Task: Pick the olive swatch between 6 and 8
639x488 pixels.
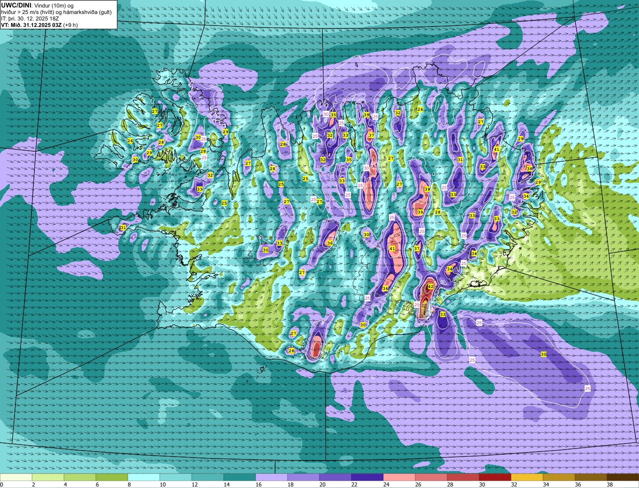Action: (112, 477)
